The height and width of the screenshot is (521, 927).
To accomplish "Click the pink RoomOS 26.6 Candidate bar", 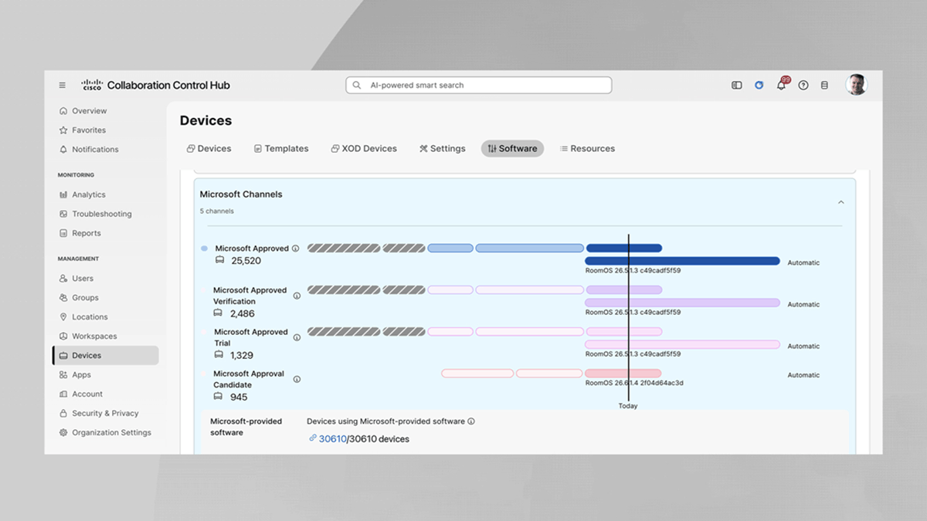I will 623,374.
